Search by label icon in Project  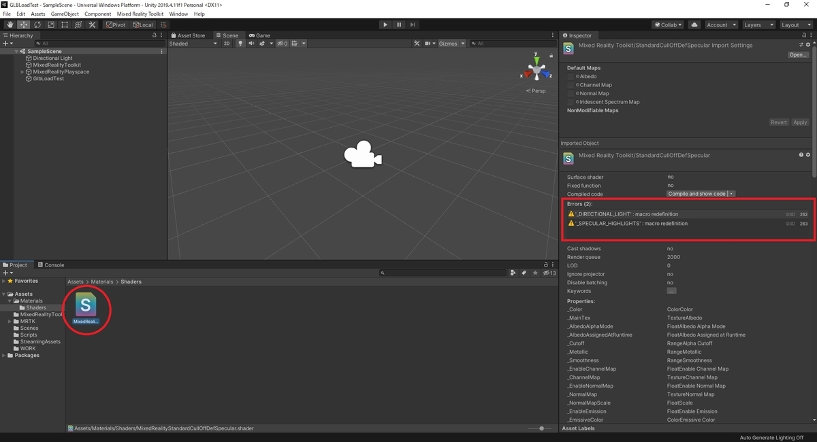coord(524,273)
